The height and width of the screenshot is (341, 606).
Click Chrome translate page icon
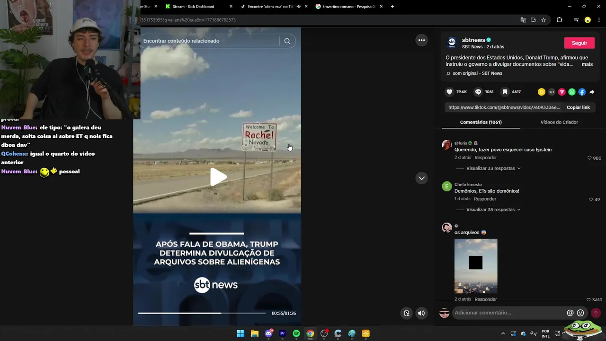pyautogui.click(x=523, y=20)
